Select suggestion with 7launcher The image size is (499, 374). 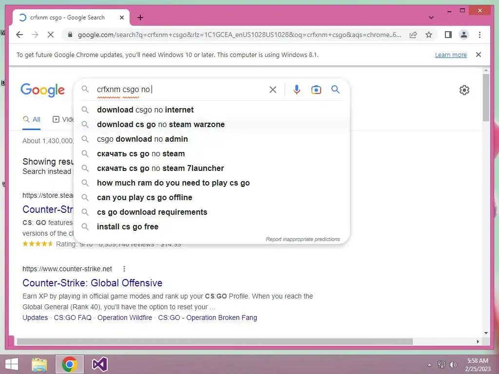[x=211, y=168]
